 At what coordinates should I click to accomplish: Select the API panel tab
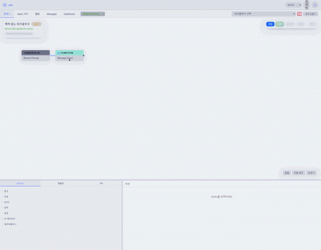point(101,183)
